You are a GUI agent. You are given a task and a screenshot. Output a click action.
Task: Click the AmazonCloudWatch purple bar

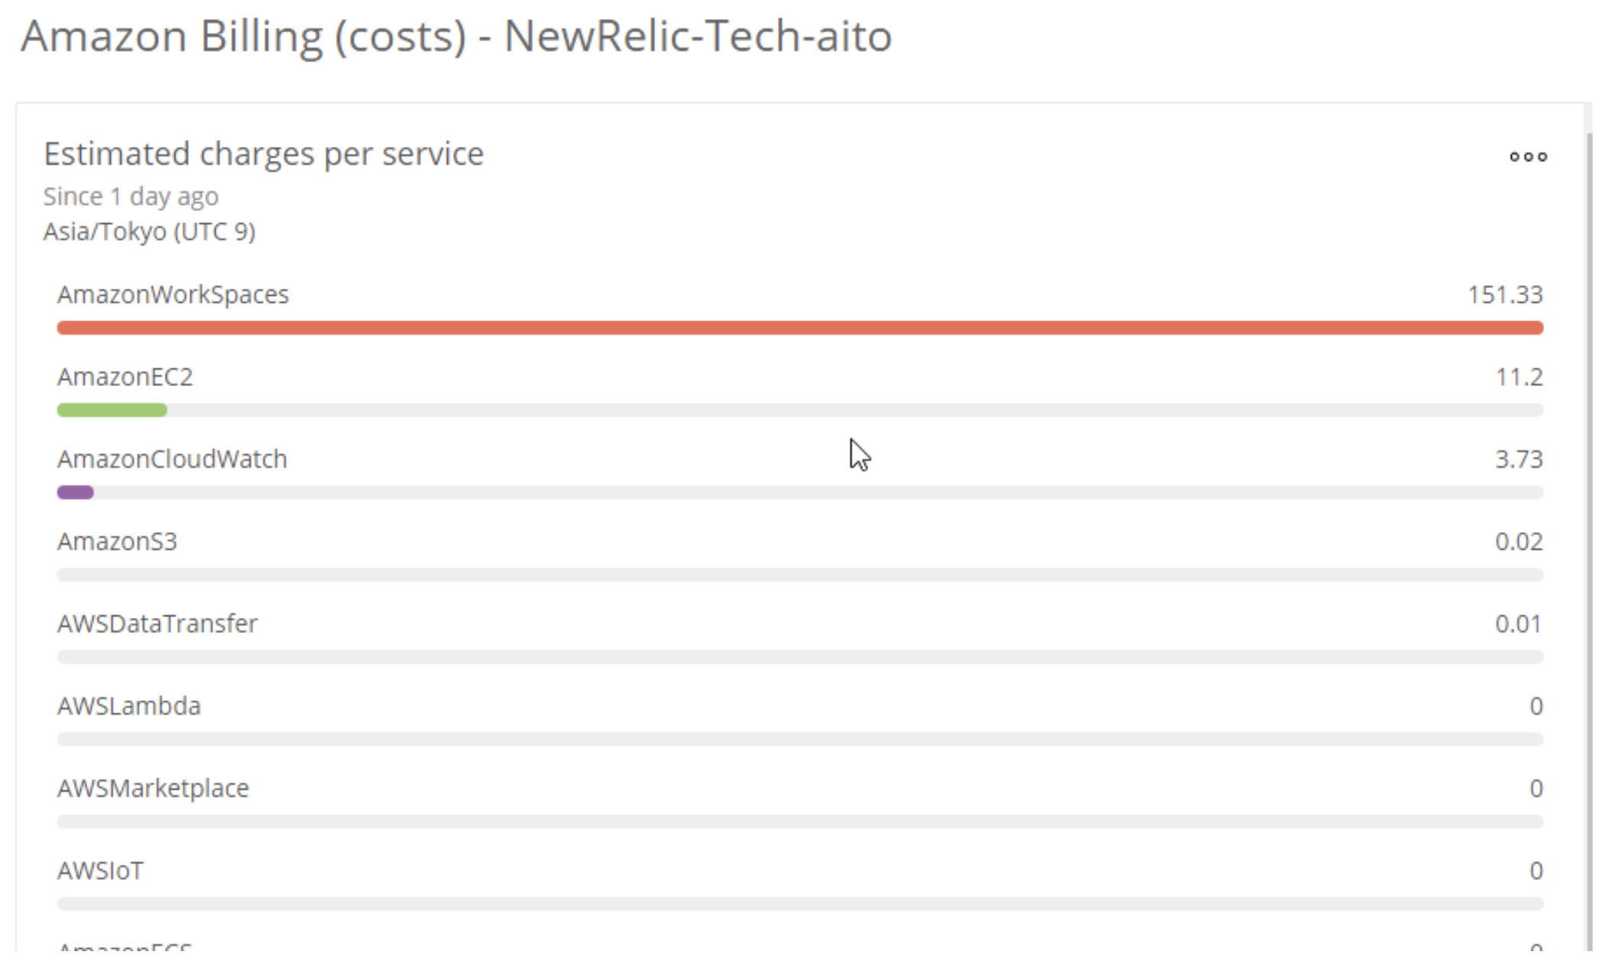[75, 492]
